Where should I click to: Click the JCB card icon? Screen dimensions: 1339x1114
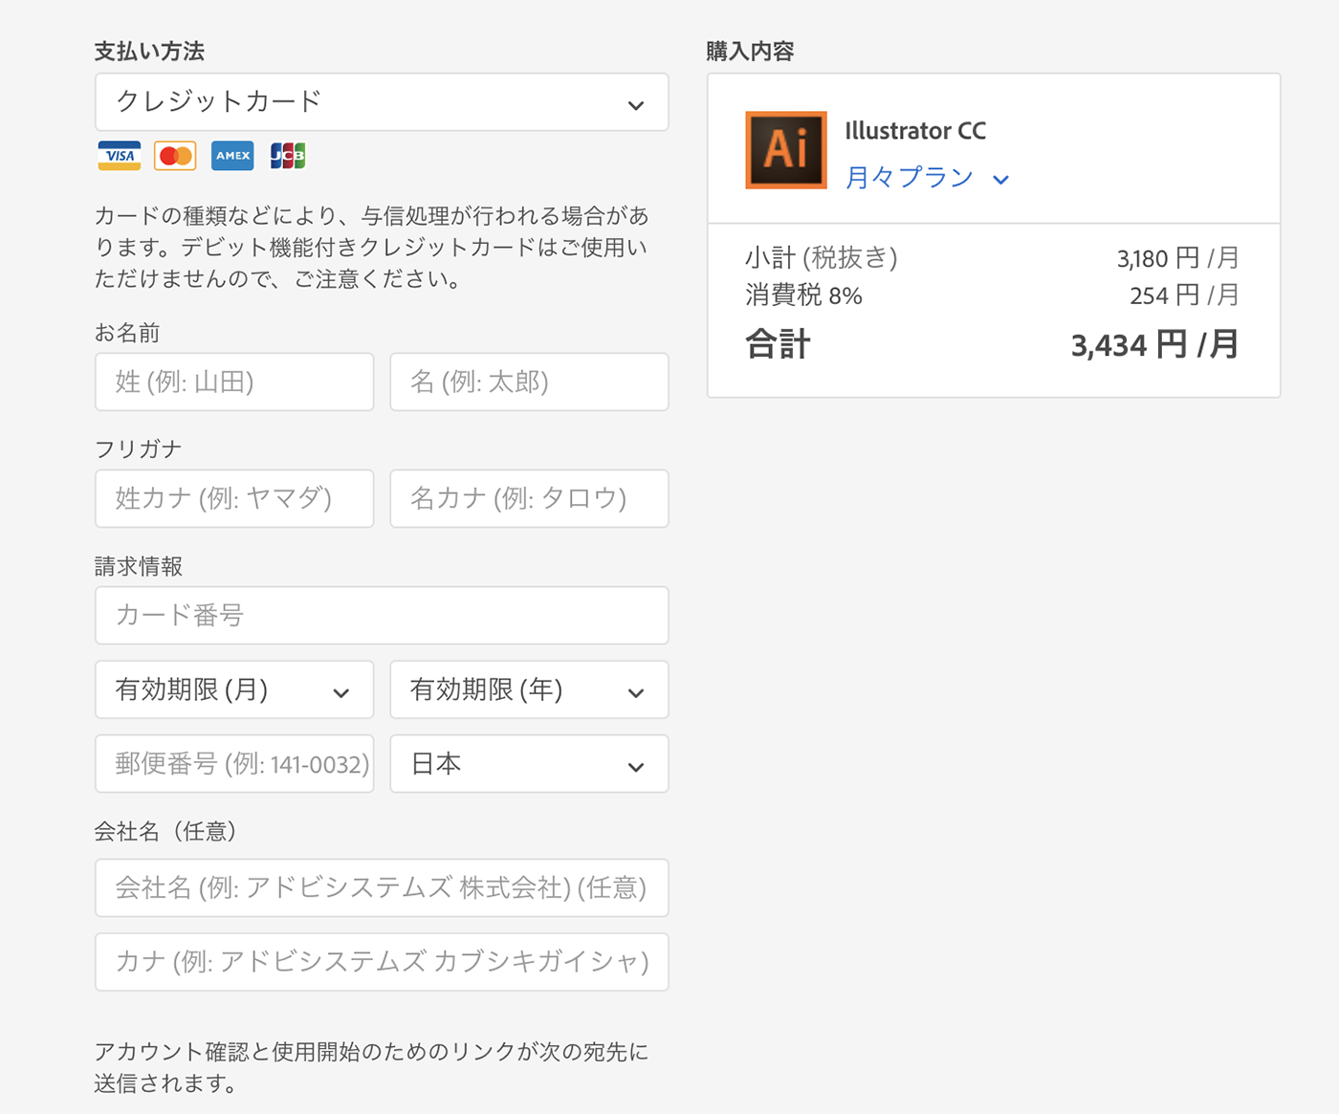288,156
